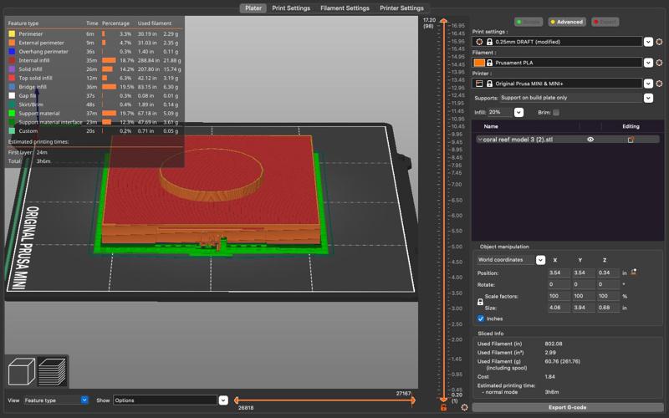
Task: Click the Print settings edit gear icon
Action: (659, 41)
